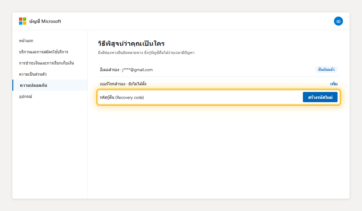362x211 pixels.
Task: Open the ID profile avatar menu
Action: click(x=338, y=21)
